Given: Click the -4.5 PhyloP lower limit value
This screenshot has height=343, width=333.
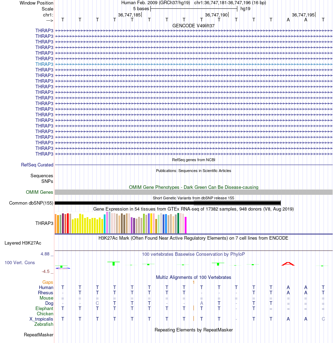Looking at the screenshot, I should click(46, 272).
